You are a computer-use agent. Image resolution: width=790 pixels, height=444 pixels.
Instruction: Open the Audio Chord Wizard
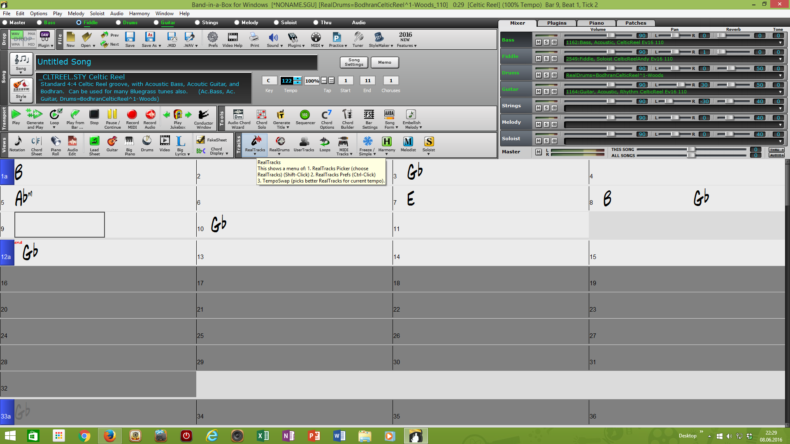pyautogui.click(x=239, y=118)
